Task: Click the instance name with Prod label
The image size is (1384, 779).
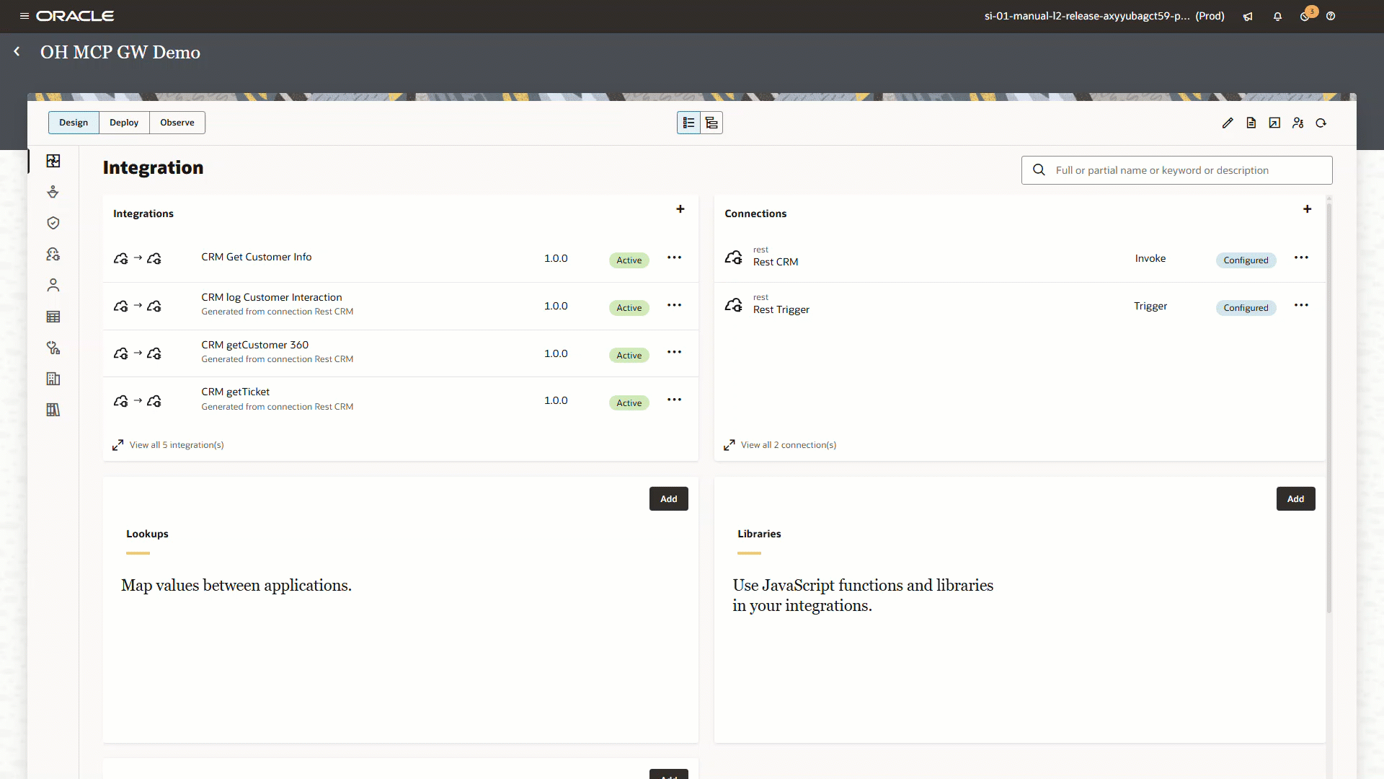Action: (1104, 16)
